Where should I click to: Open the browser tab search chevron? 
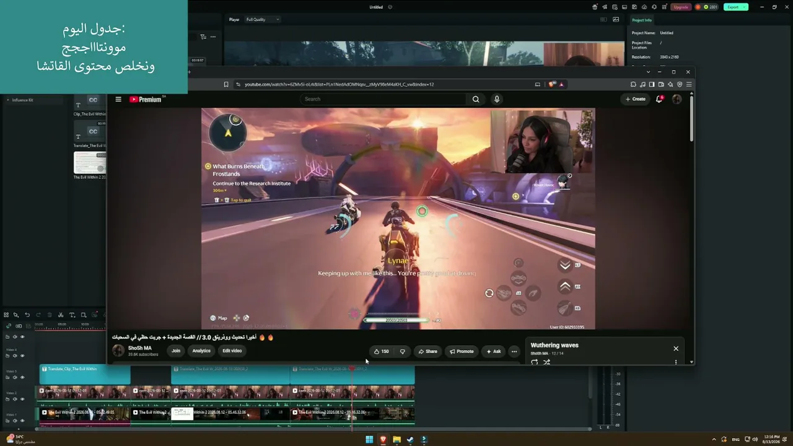[648, 72]
